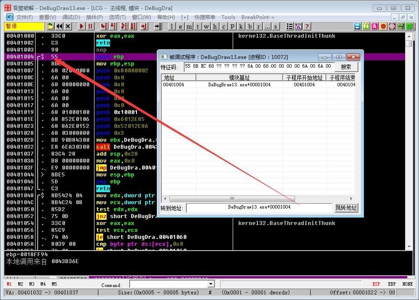This screenshot has width=419, height=300.
Task: Open Call stack with 'k' button
Action: click(x=241, y=26)
